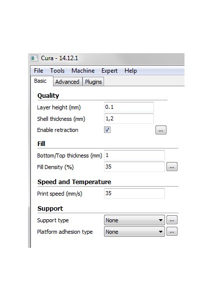The image size is (212, 301).
Task: Switch to the Advanced tab
Action: (67, 82)
